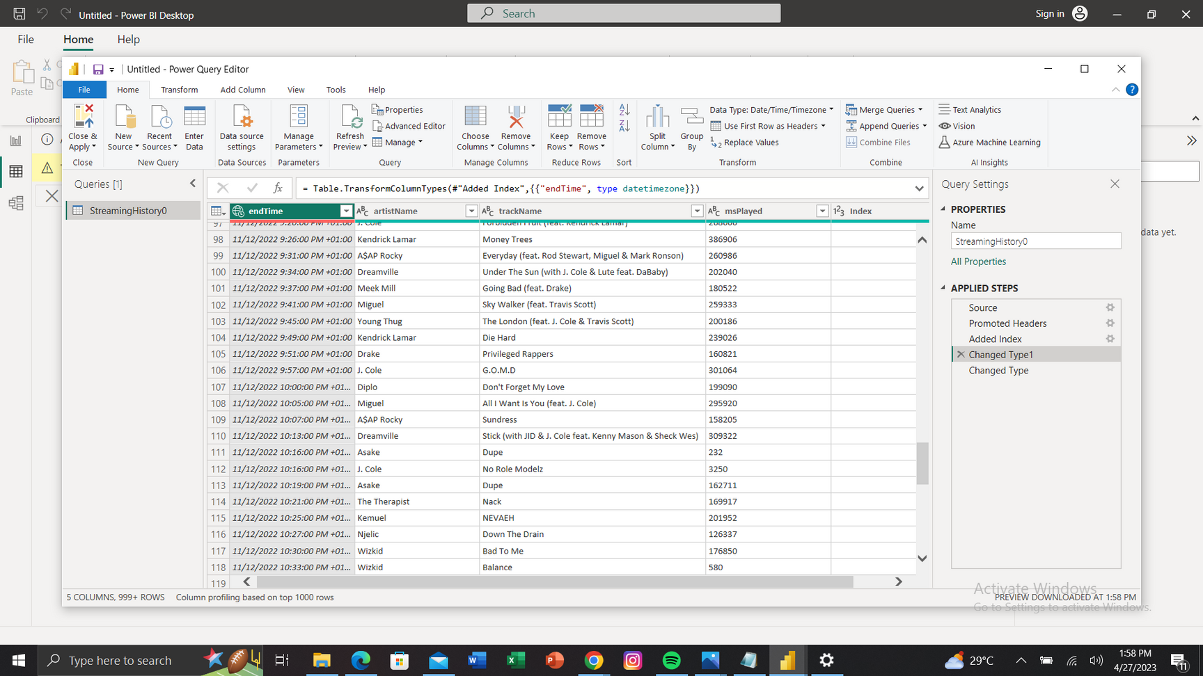Collapse the APPLIED STEPS section
Viewport: 1203px width, 676px height.
coord(943,288)
